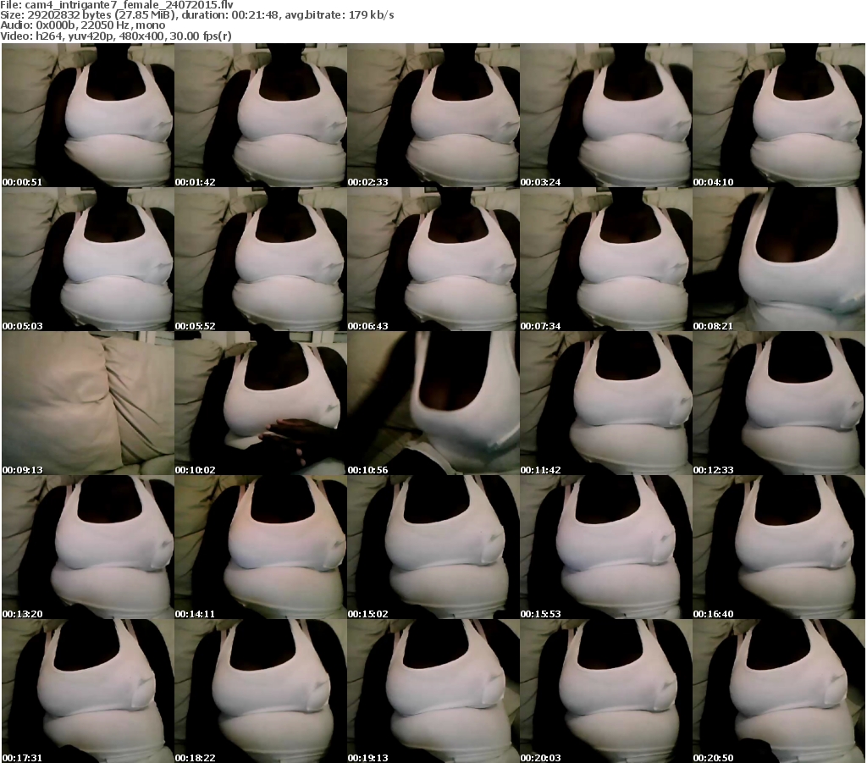The width and height of the screenshot is (867, 763).
Task: Click the frame labeled 00:11:42
Action: click(x=605, y=403)
